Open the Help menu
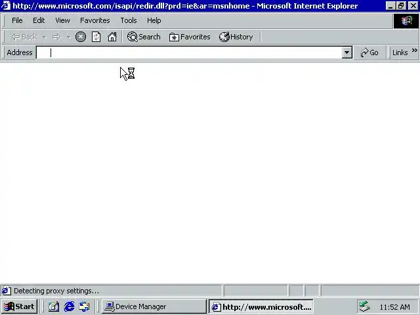The width and height of the screenshot is (420, 315). [154, 20]
